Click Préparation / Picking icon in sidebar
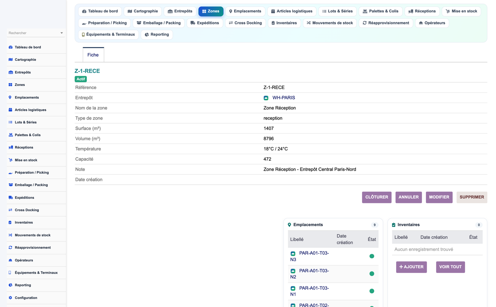The image size is (496, 307). click(11, 173)
